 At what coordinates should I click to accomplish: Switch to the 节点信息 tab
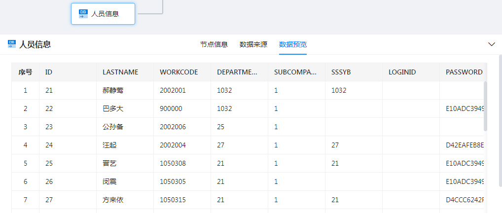click(x=214, y=44)
